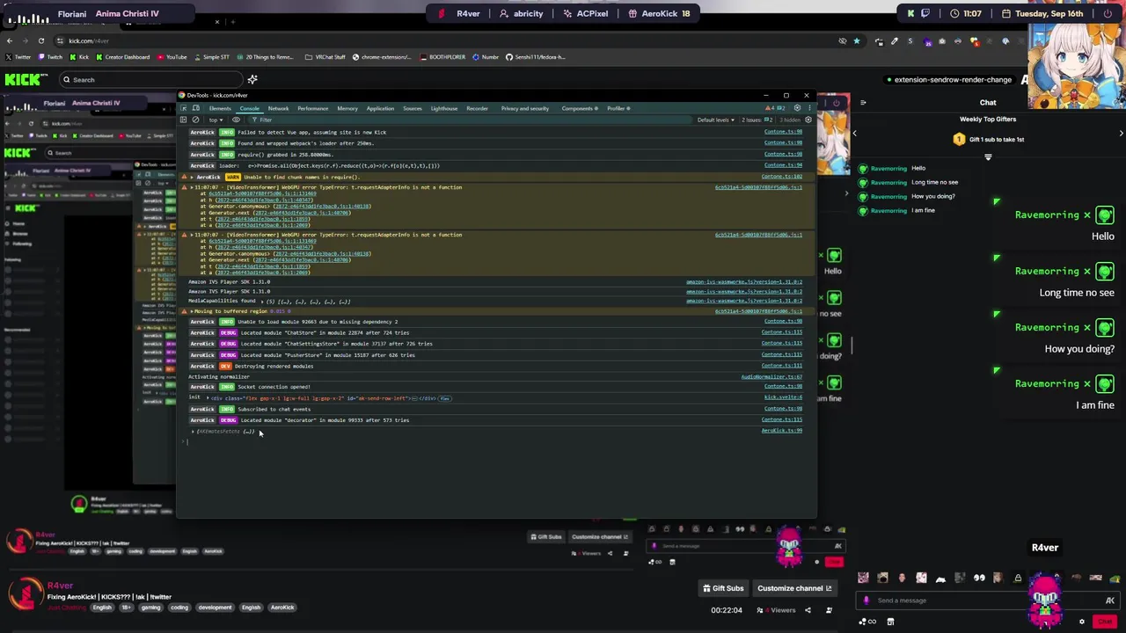Click the Kick logo in the page header

pyautogui.click(x=26, y=79)
